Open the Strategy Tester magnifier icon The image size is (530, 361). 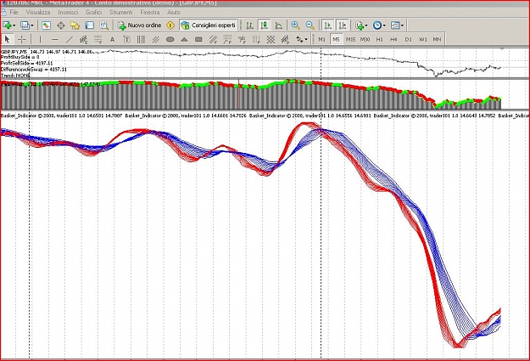pyautogui.click(x=103, y=25)
